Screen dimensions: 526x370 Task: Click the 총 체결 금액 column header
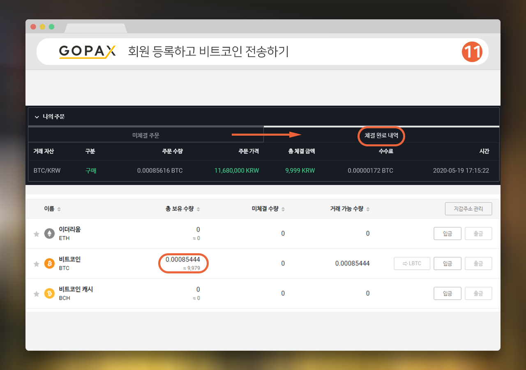[302, 151]
